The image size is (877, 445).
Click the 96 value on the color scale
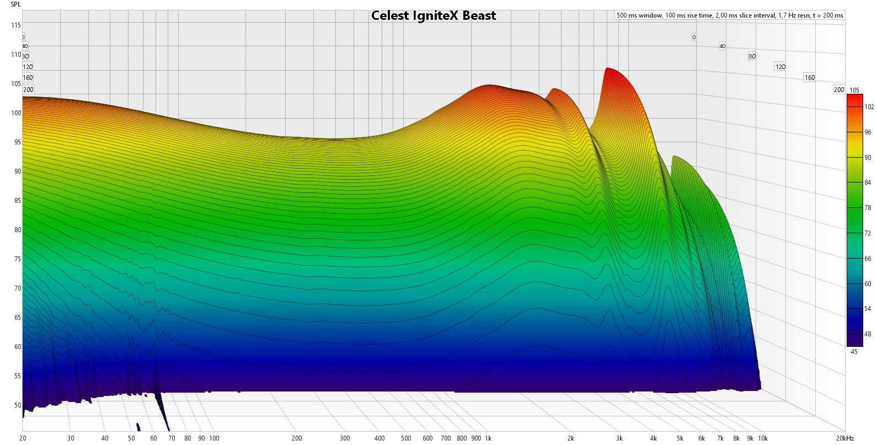pos(868,132)
